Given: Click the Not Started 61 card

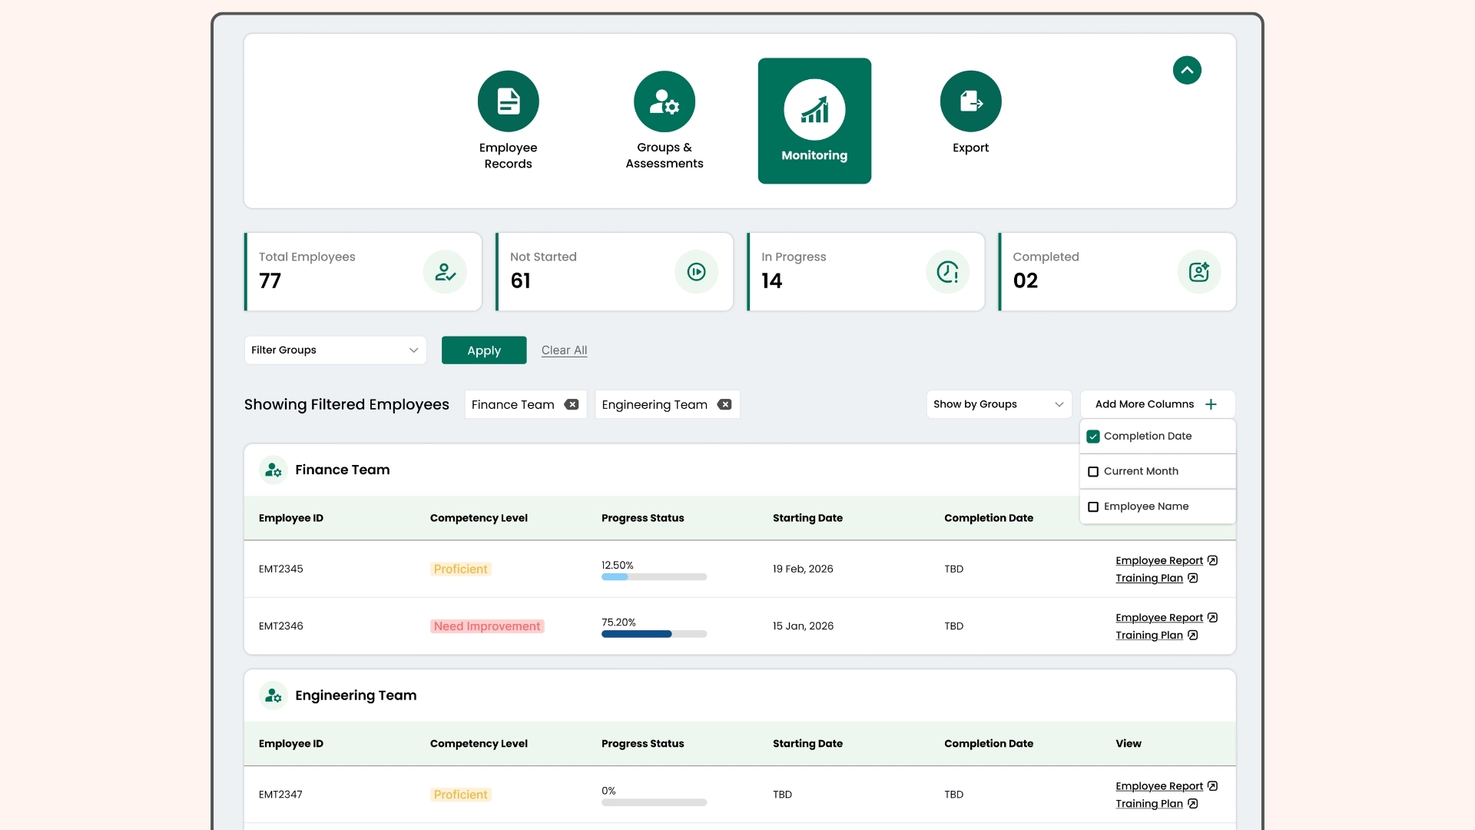Looking at the screenshot, I should (x=614, y=272).
